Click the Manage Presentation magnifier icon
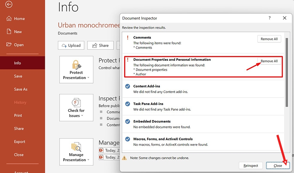 (76, 147)
